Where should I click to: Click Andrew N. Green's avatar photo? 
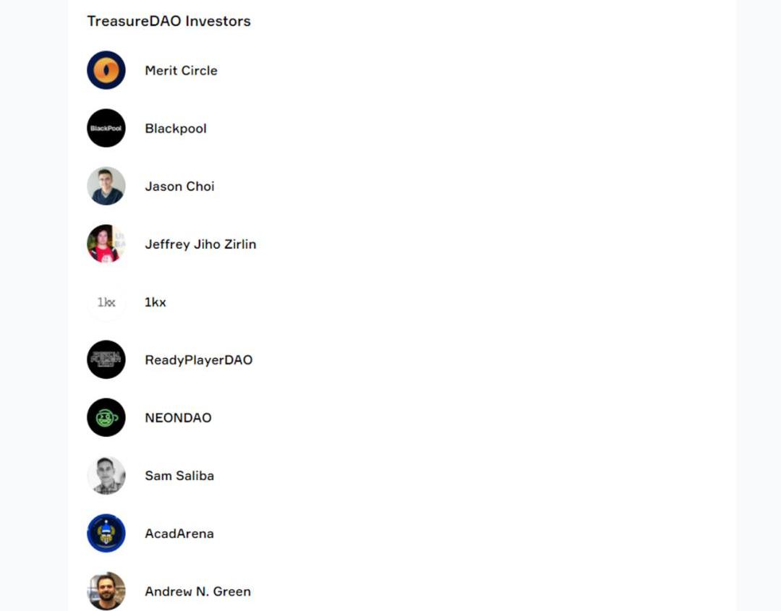[106, 591]
